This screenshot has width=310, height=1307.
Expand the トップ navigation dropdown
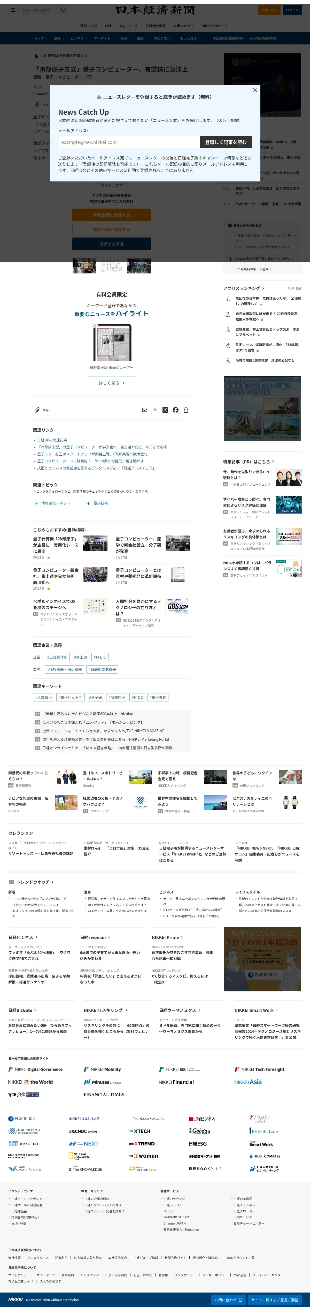coord(41,39)
